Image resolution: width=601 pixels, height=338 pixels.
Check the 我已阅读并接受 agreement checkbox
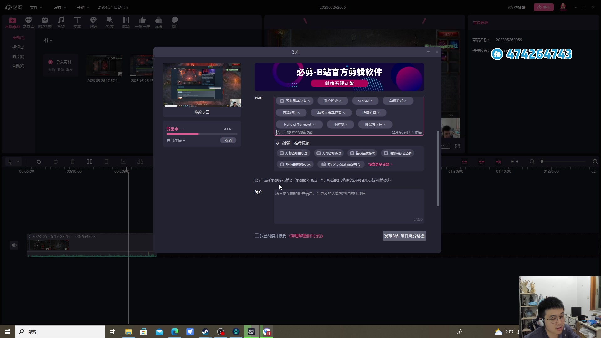[257, 236]
